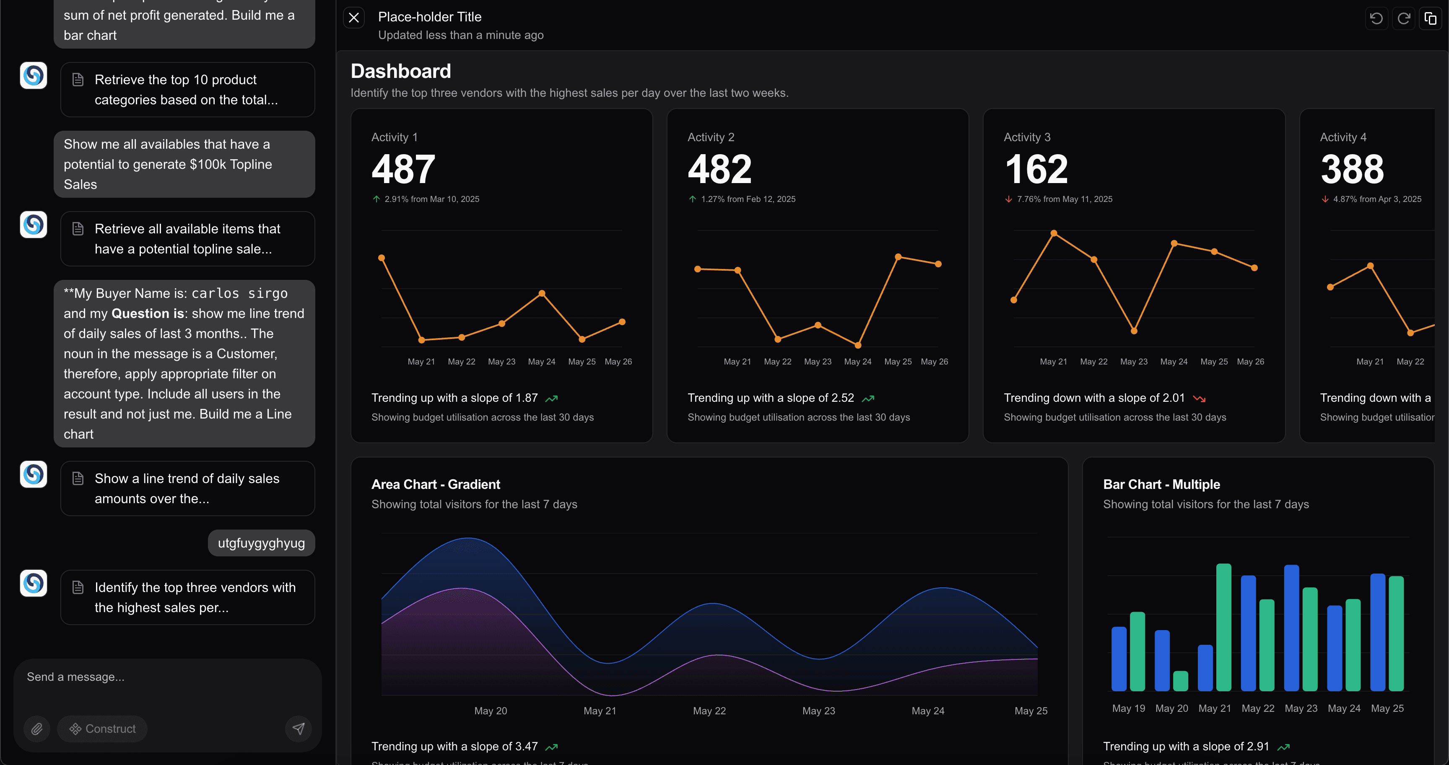This screenshot has height=765, width=1449.
Task: Click 'Trending down with a slope of 2.01' text
Action: [x=1094, y=398]
